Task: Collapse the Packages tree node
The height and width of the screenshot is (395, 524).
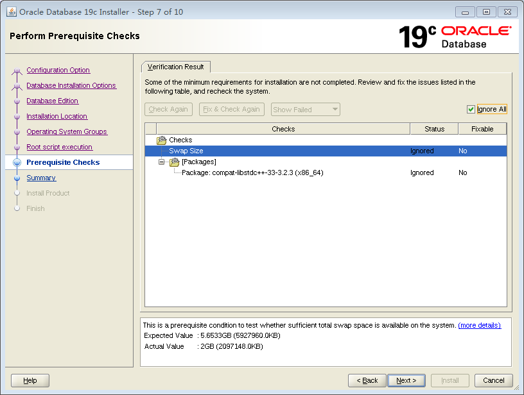Action: pyautogui.click(x=162, y=162)
